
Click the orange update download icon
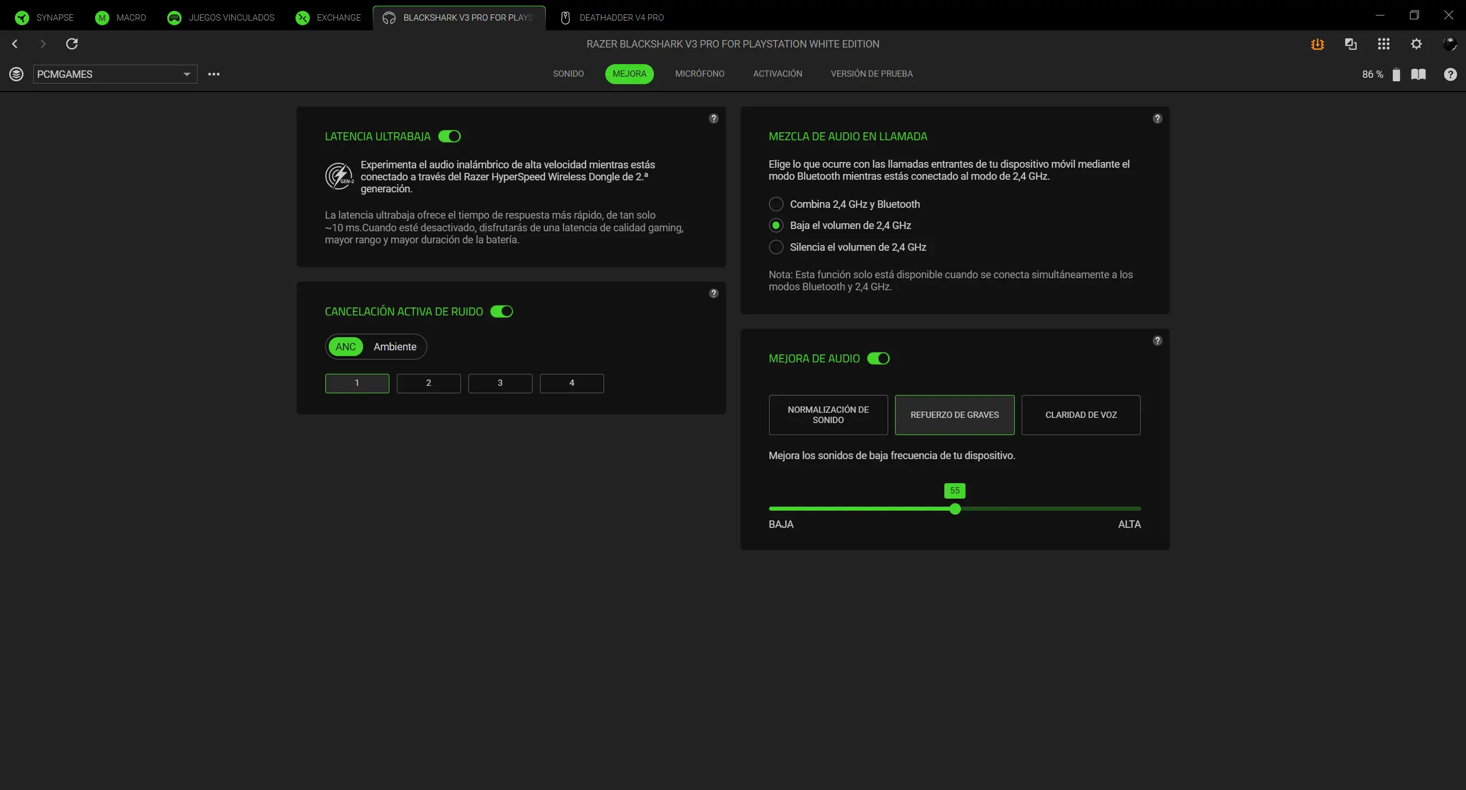coord(1318,44)
